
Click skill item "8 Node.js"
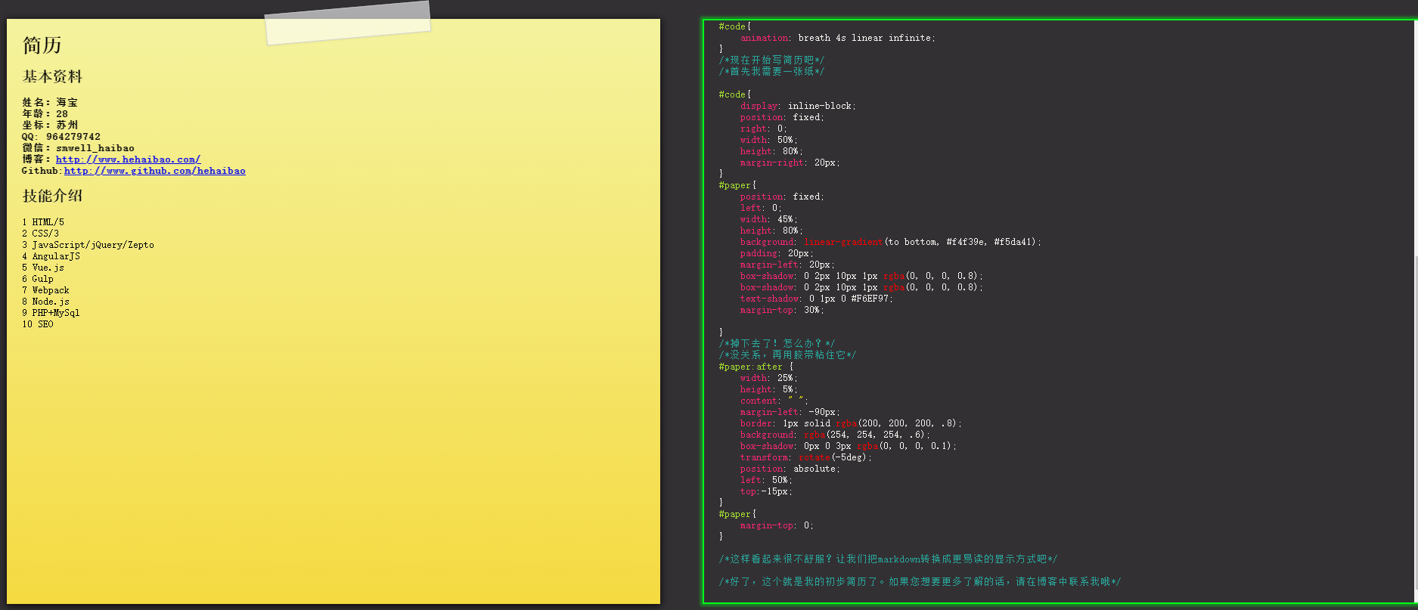point(45,302)
